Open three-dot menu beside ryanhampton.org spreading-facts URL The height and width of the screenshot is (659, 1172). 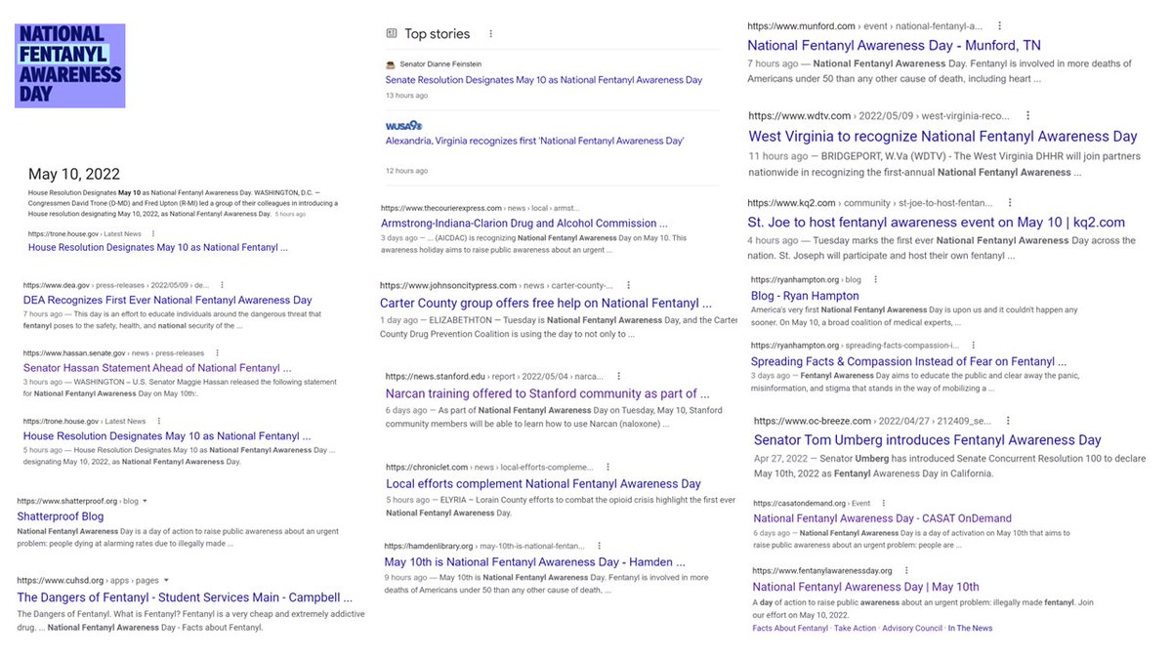coord(974,346)
